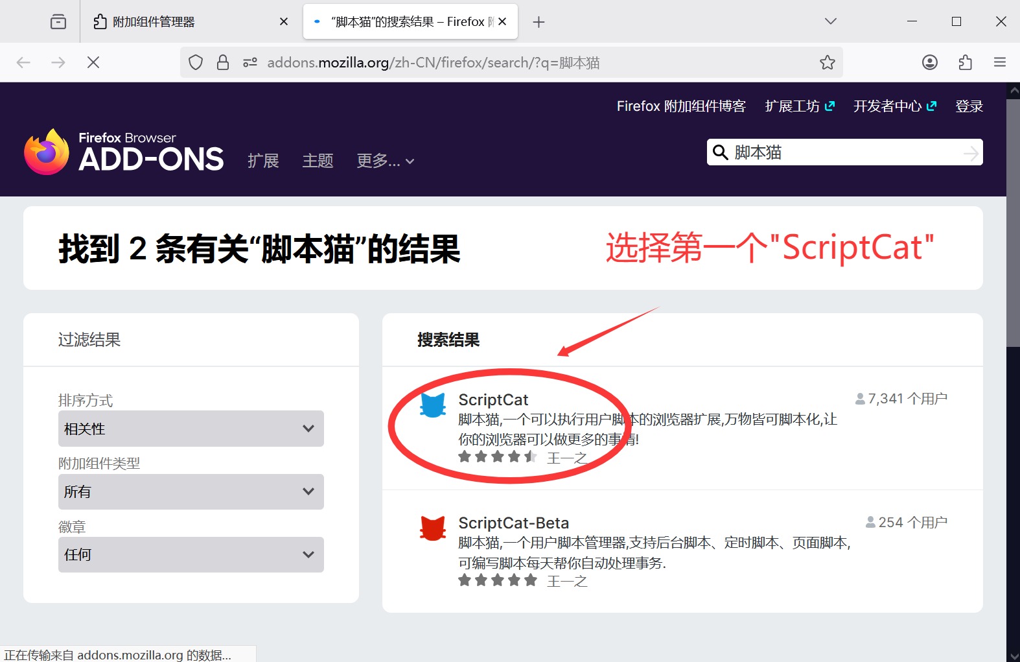Image resolution: width=1020 pixels, height=662 pixels.
Task: Submit search with the arrow button
Action: (971, 153)
